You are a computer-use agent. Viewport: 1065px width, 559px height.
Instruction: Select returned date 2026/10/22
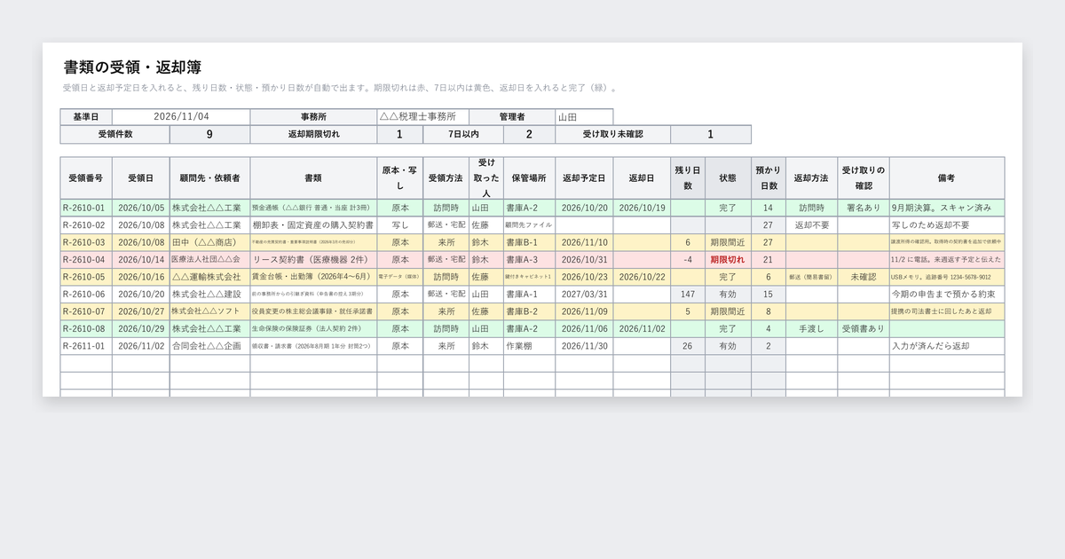pos(642,277)
